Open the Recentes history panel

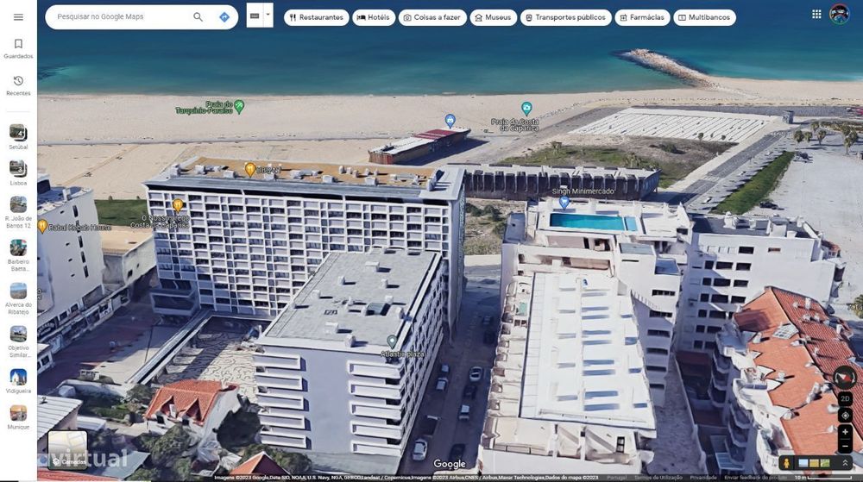click(x=18, y=85)
